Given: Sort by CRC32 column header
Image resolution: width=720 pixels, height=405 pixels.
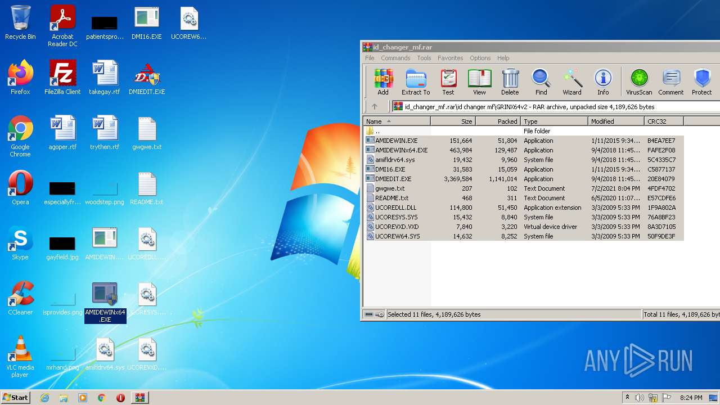Looking at the screenshot, I should pos(664,121).
